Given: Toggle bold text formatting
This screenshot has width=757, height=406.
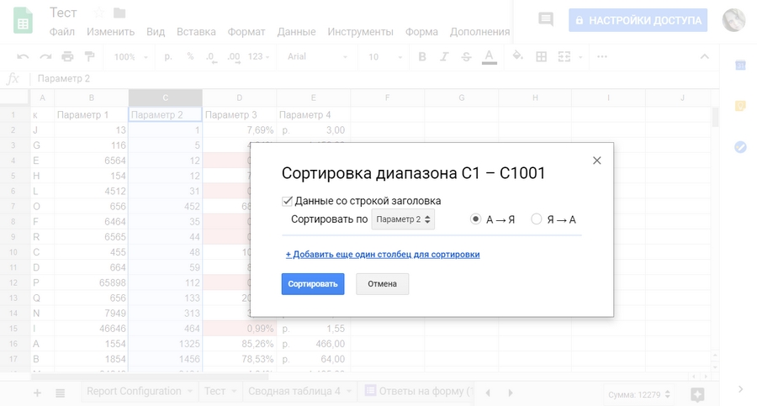Looking at the screenshot, I should [422, 56].
